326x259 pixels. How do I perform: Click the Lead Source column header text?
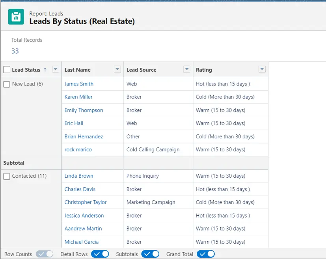tap(142, 70)
